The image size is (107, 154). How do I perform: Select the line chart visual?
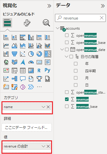[6, 46]
